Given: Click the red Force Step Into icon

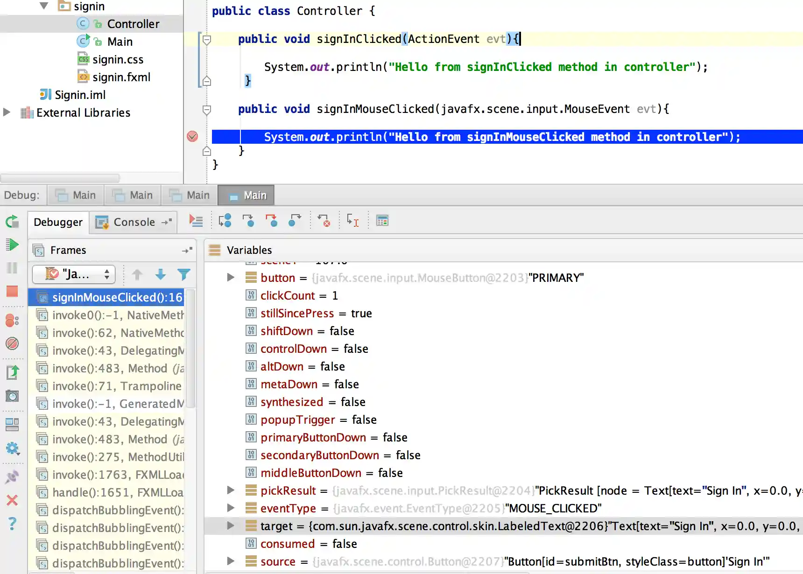Looking at the screenshot, I should (x=271, y=221).
